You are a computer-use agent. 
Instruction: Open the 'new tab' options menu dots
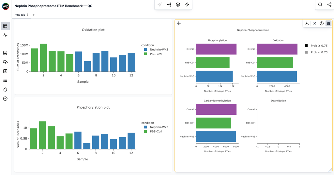pos(28,15)
